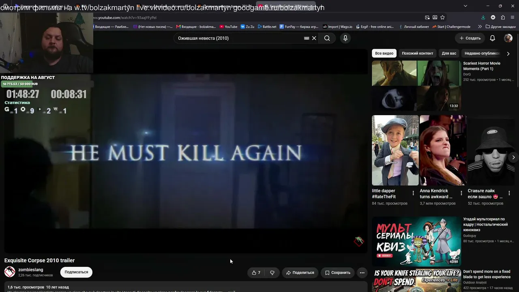The height and width of the screenshot is (292, 519).
Task: Open the Мульт сериалы квиз thumbnail
Action: (x=416, y=241)
